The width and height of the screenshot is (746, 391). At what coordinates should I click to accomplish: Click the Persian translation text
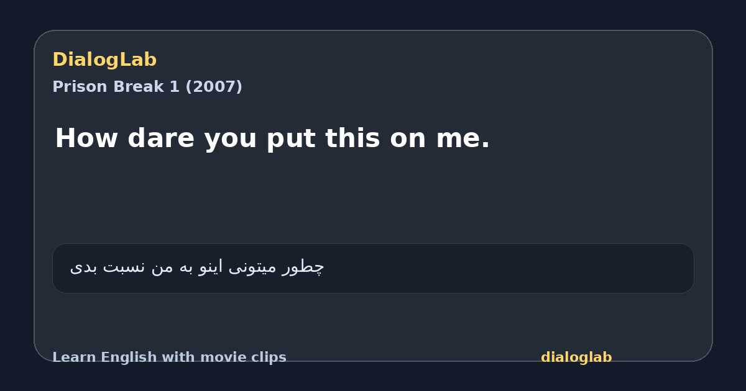pyautogui.click(x=197, y=267)
